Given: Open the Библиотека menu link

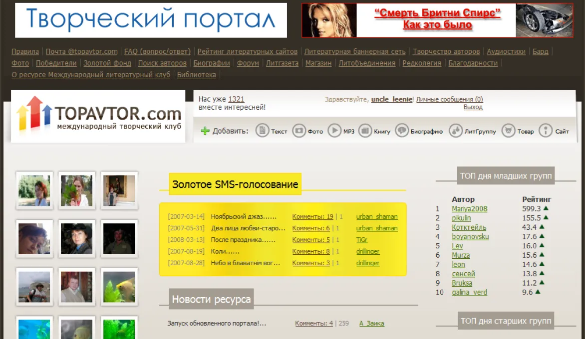Looking at the screenshot, I should point(196,74).
